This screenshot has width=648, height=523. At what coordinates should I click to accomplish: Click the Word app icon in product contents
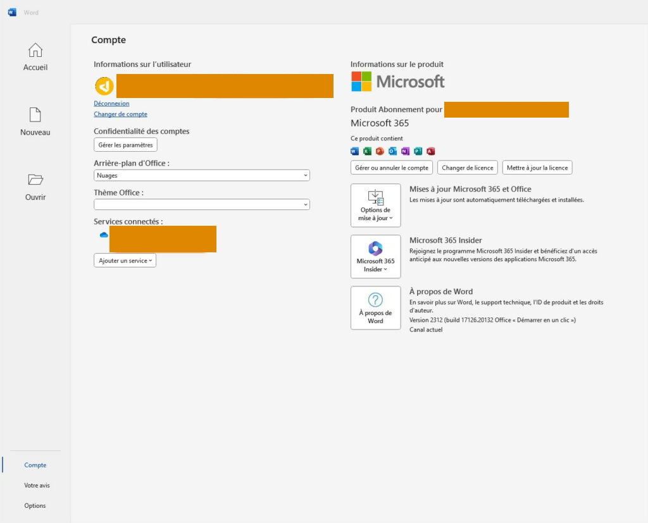tap(354, 151)
